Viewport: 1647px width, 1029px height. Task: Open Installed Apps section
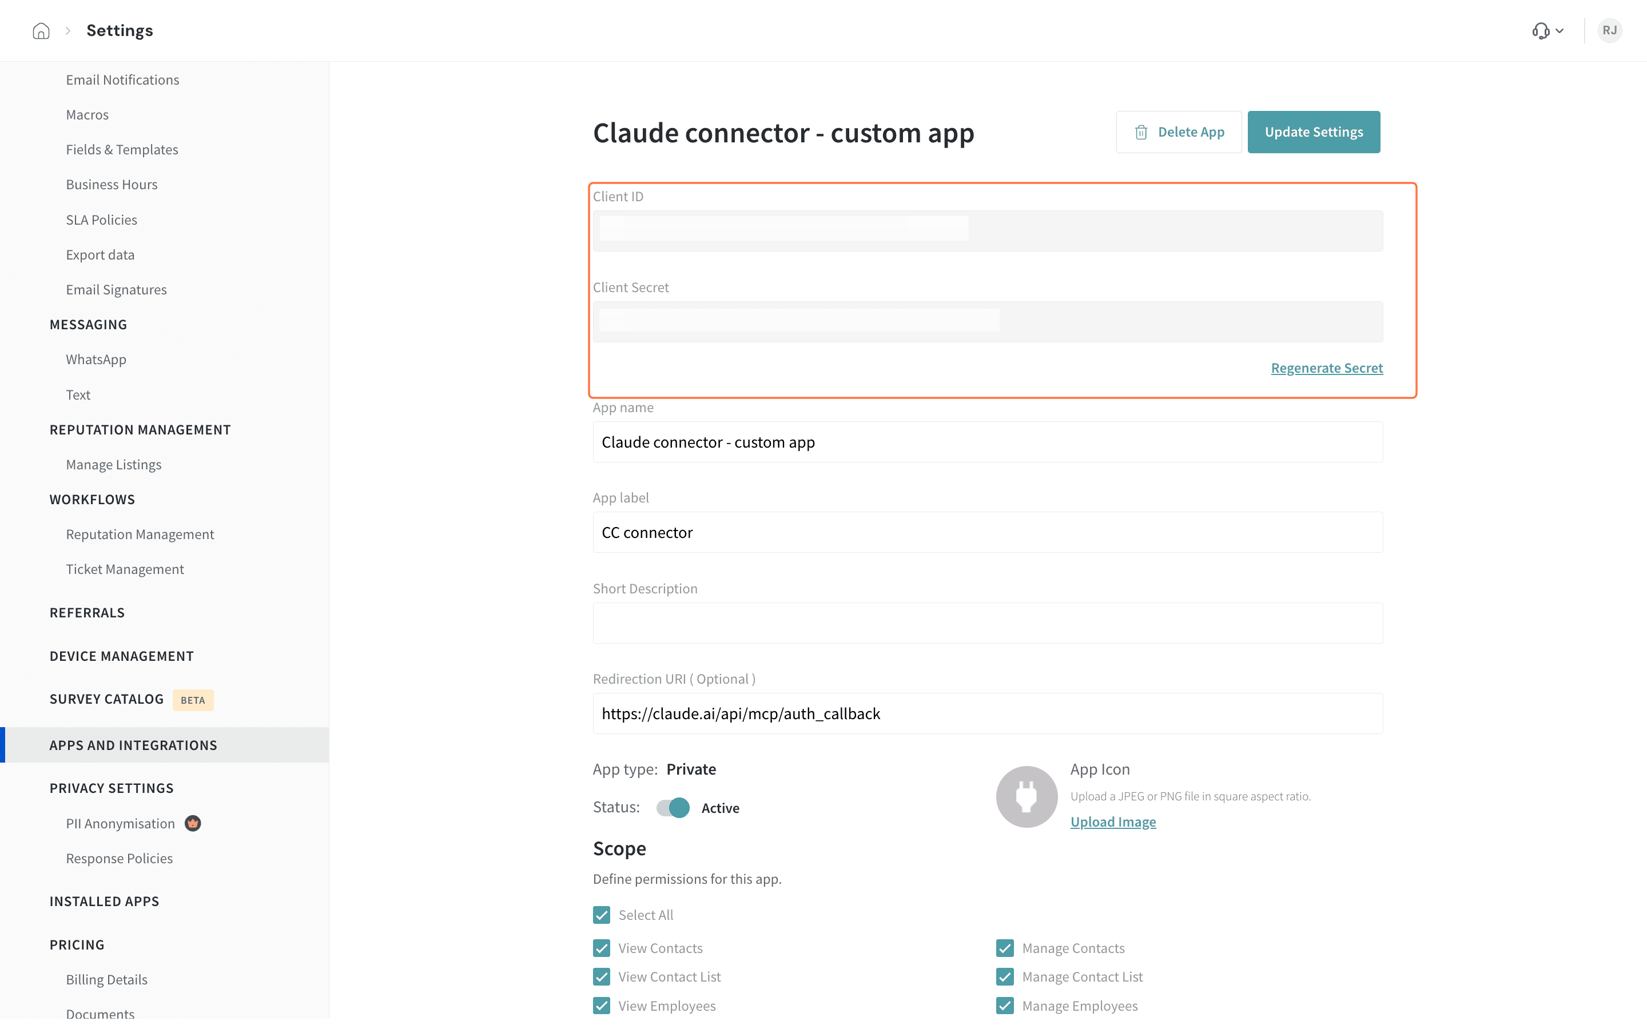pyautogui.click(x=104, y=901)
